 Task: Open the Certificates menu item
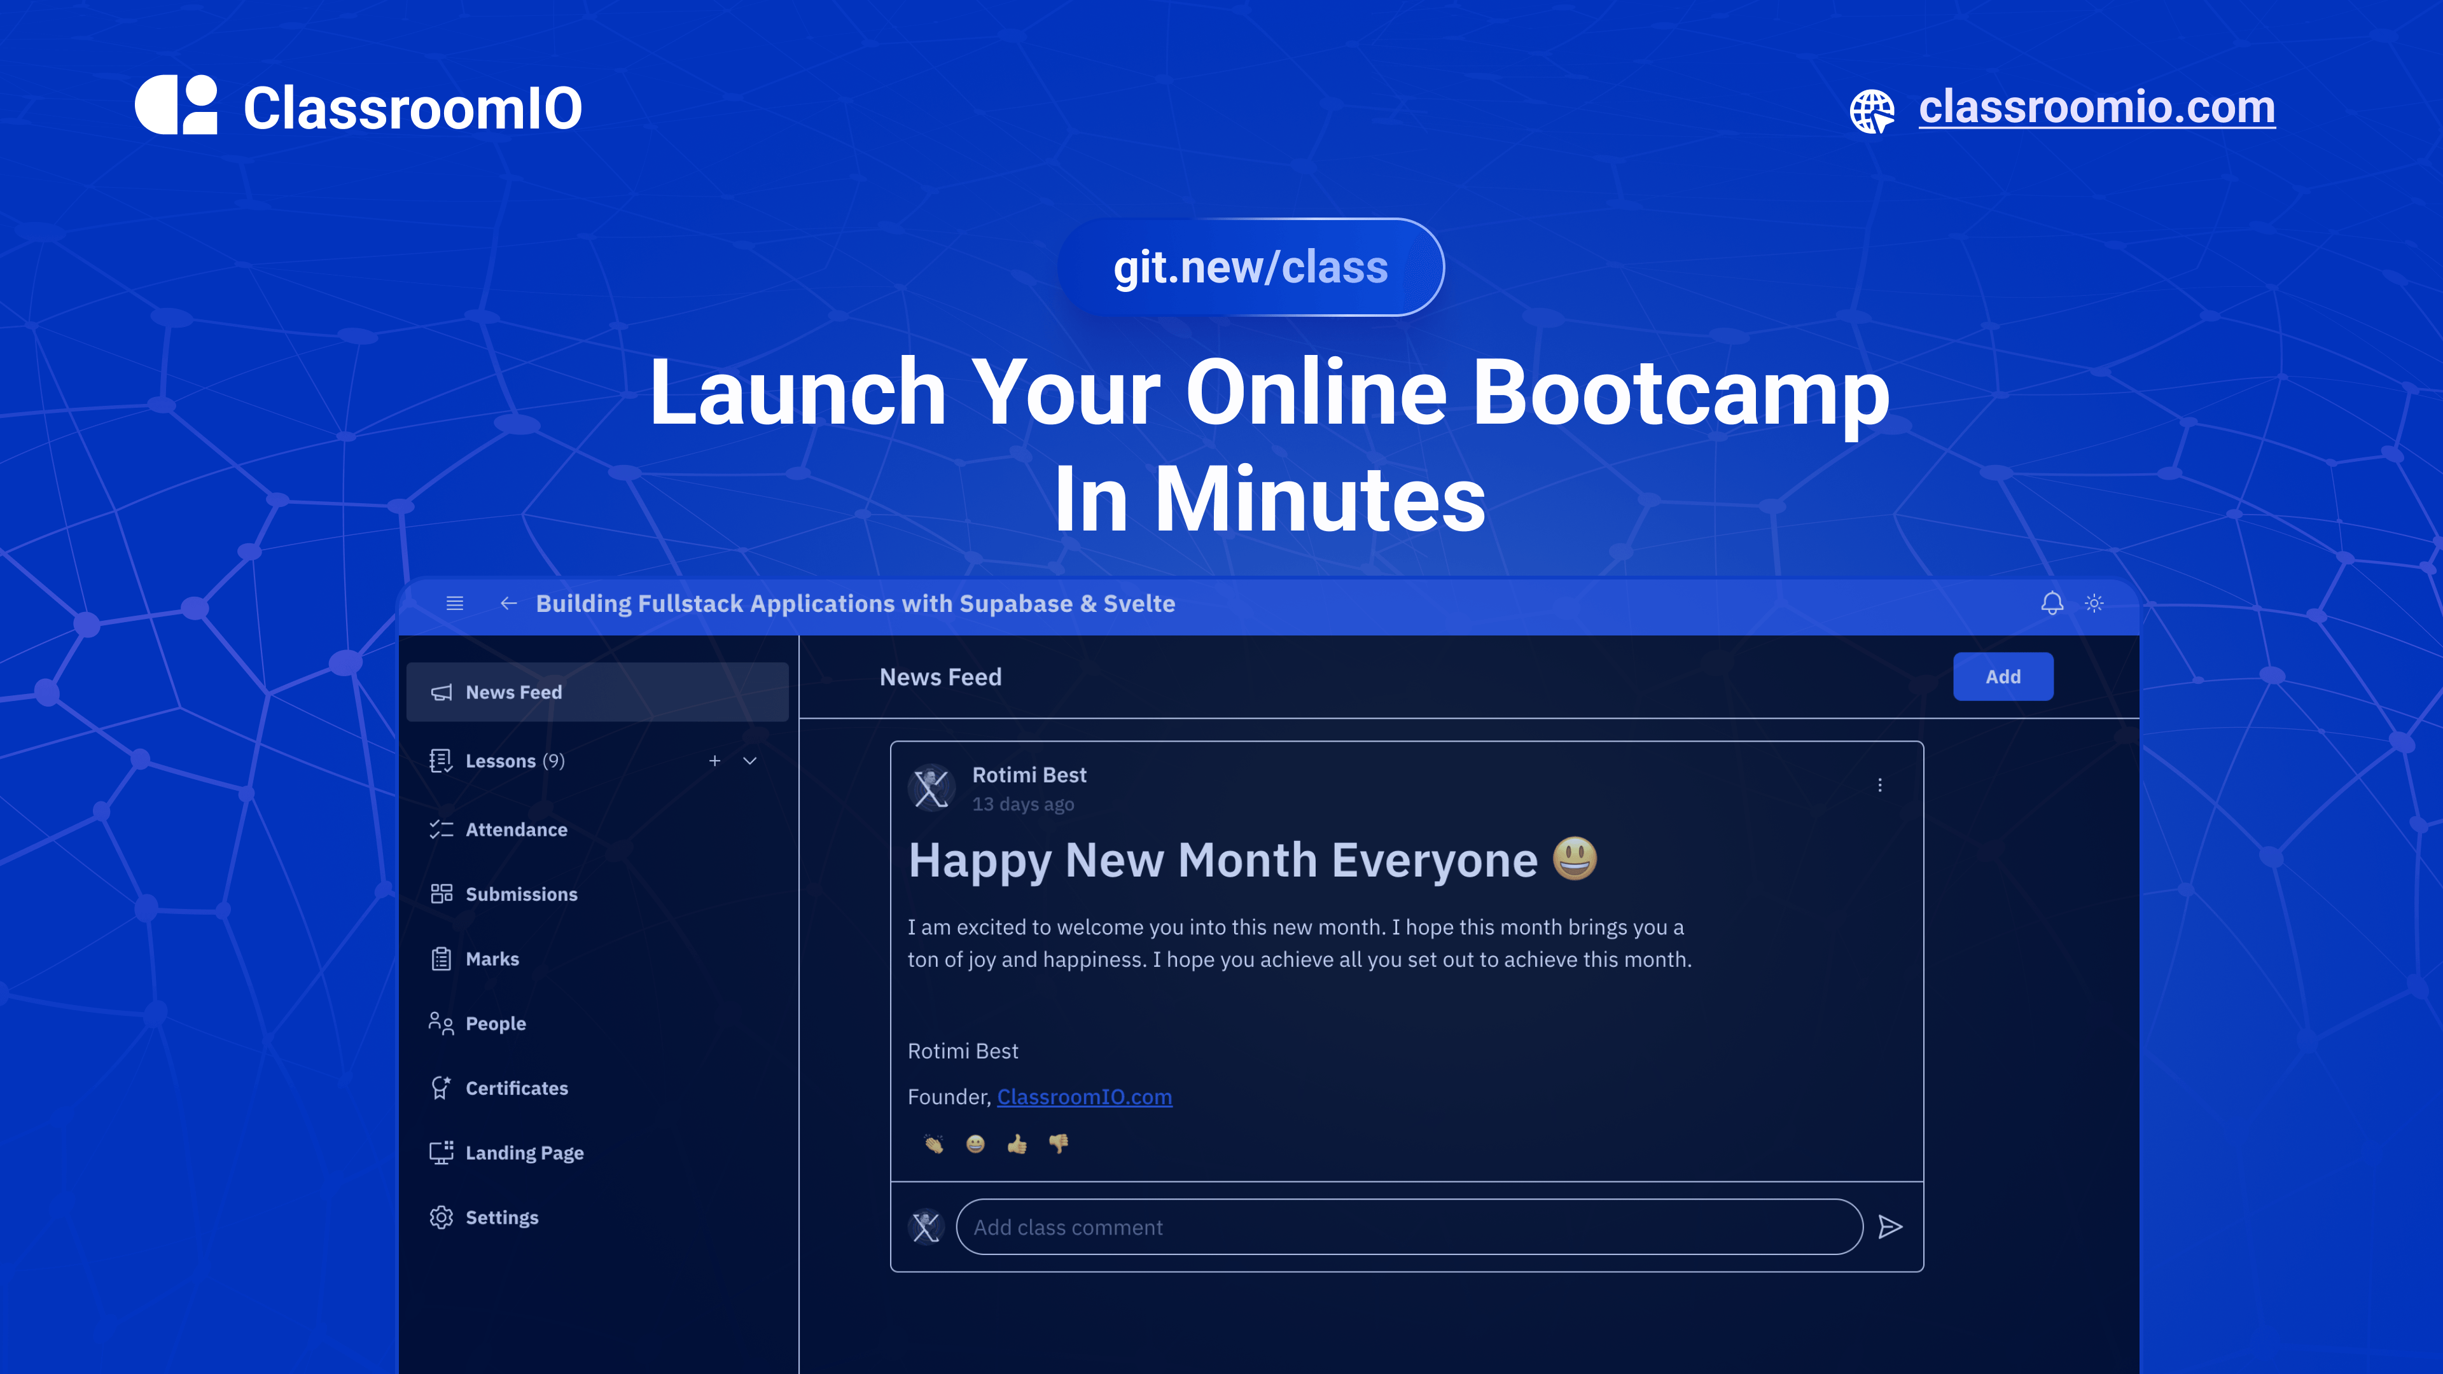click(x=597, y=1088)
